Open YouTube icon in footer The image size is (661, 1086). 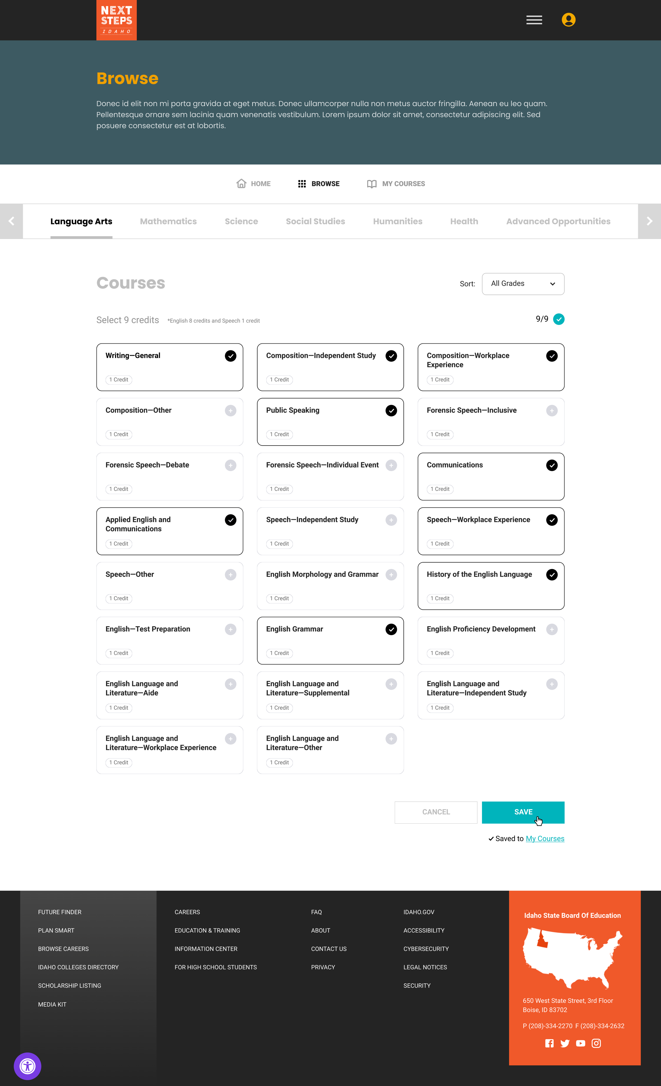pyautogui.click(x=580, y=1043)
